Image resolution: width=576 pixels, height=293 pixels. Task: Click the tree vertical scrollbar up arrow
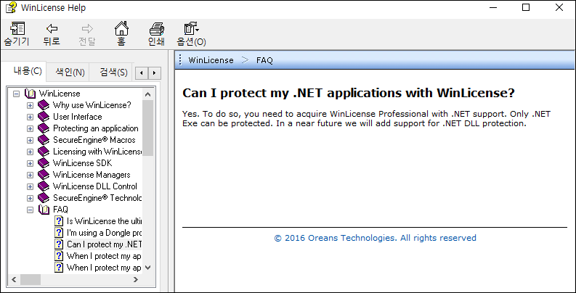pyautogui.click(x=147, y=94)
